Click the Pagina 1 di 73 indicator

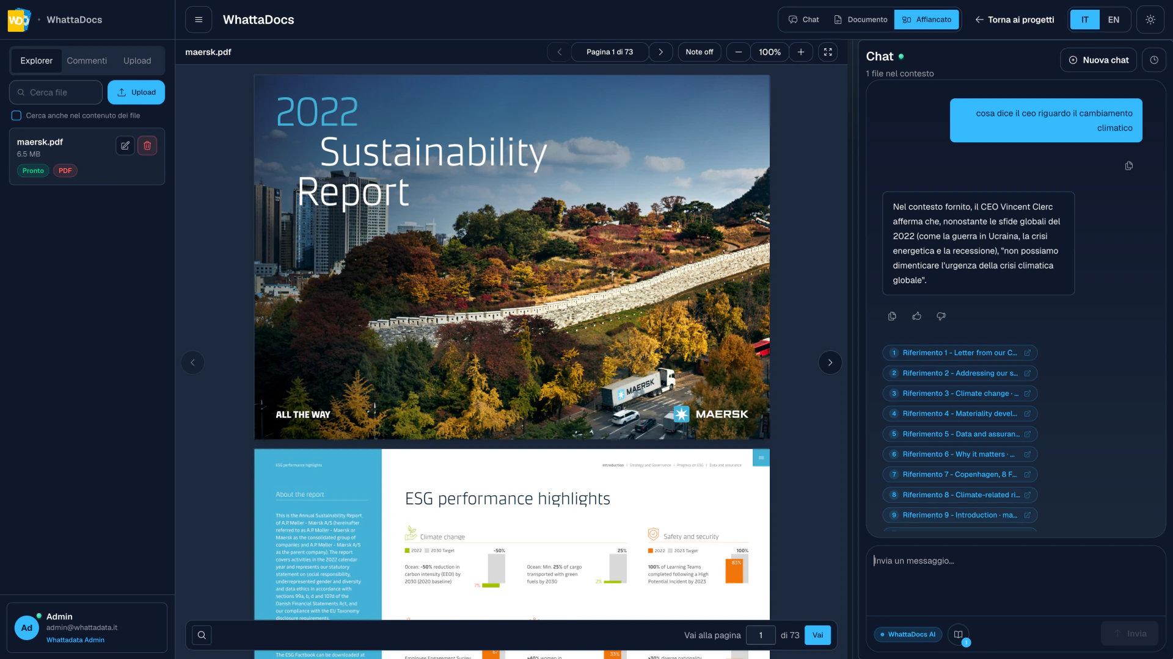pos(610,52)
